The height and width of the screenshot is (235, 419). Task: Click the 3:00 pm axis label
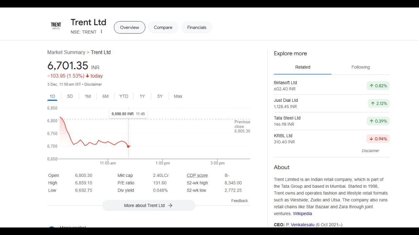[x=218, y=163]
